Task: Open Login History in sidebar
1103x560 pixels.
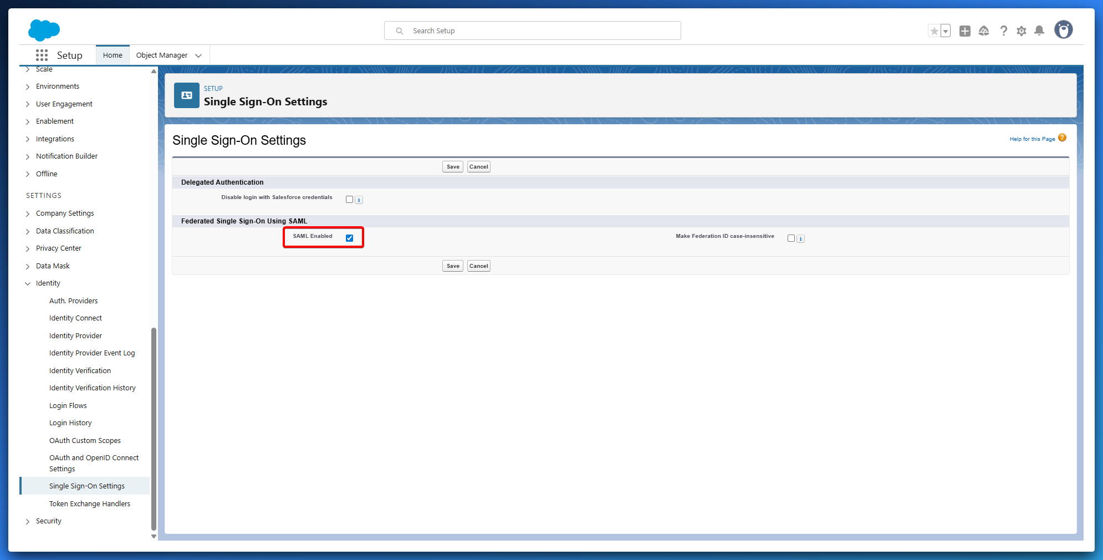Action: click(x=70, y=422)
